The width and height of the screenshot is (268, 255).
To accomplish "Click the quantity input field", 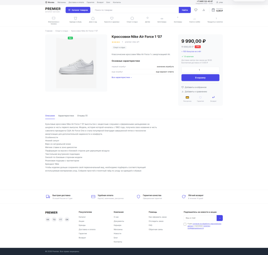I will [200, 70].
